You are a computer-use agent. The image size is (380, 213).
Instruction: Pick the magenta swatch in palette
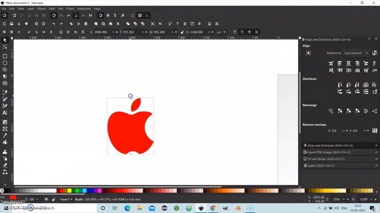pos(99,191)
